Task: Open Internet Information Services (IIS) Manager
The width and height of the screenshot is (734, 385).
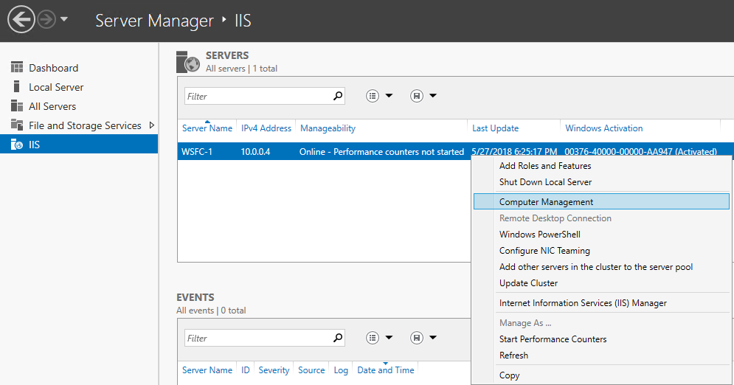Action: (583, 303)
